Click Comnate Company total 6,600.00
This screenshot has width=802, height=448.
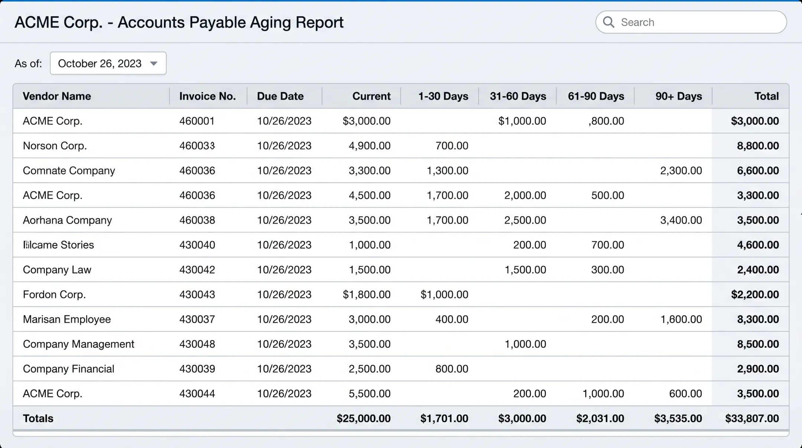pos(758,171)
